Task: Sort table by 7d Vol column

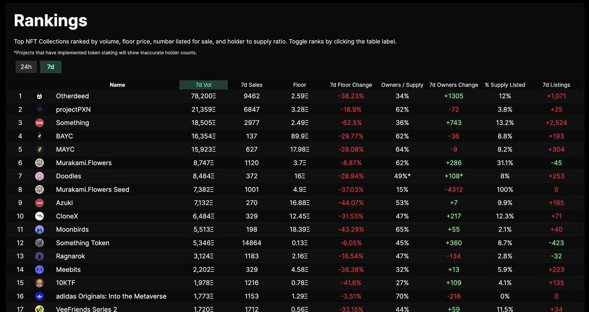Action: tap(204, 85)
